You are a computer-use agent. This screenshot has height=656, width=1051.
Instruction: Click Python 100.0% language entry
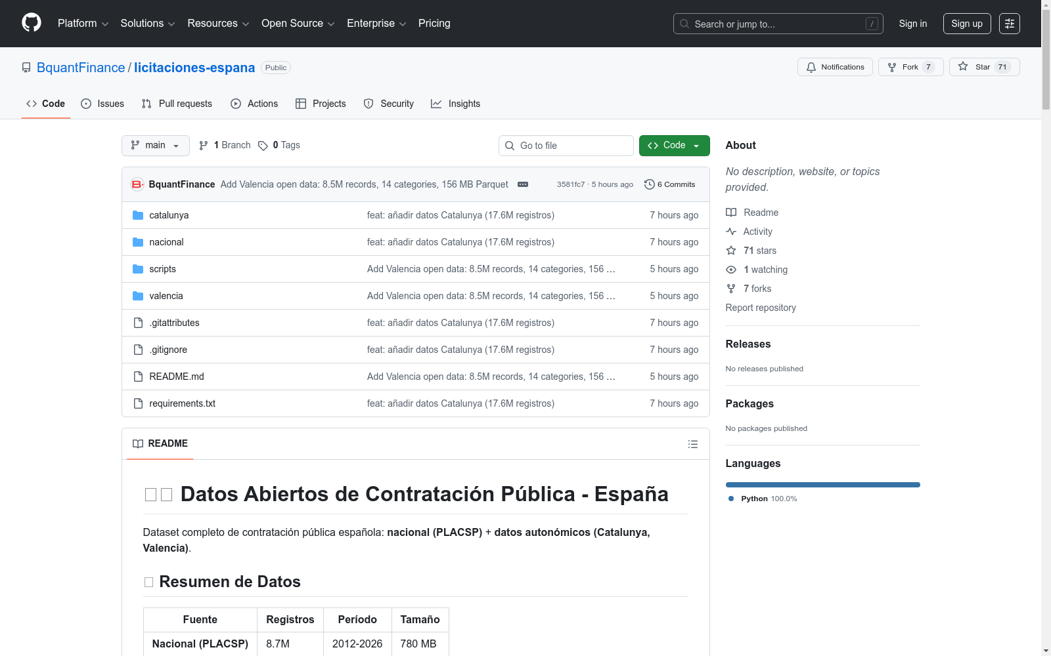pyautogui.click(x=763, y=499)
